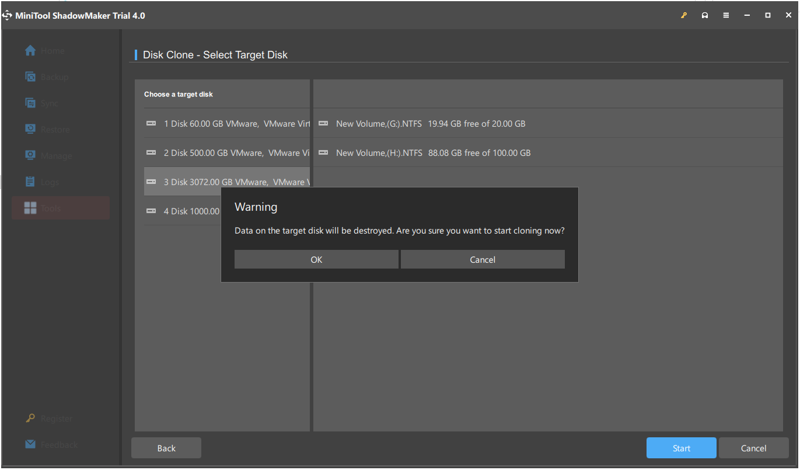This screenshot has height=470, width=800.
Task: Click the Logs icon in sidebar
Action: [x=30, y=182]
